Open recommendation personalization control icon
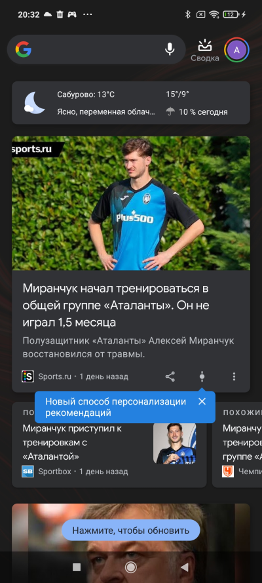 pos(202,376)
